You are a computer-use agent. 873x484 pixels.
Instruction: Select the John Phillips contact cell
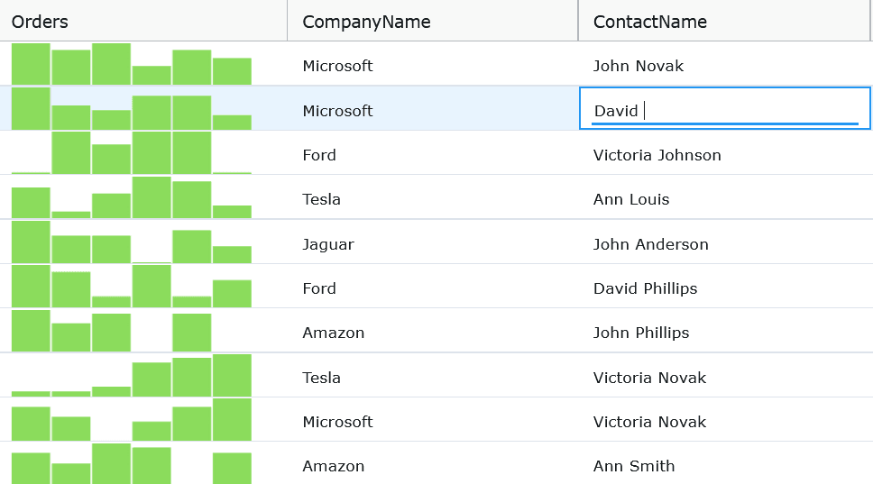(x=725, y=331)
